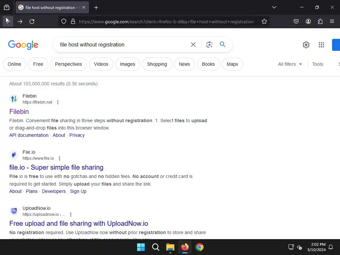Open Google quick settings gear
Image resolution: width=340 pixels, height=255 pixels.
point(306,45)
